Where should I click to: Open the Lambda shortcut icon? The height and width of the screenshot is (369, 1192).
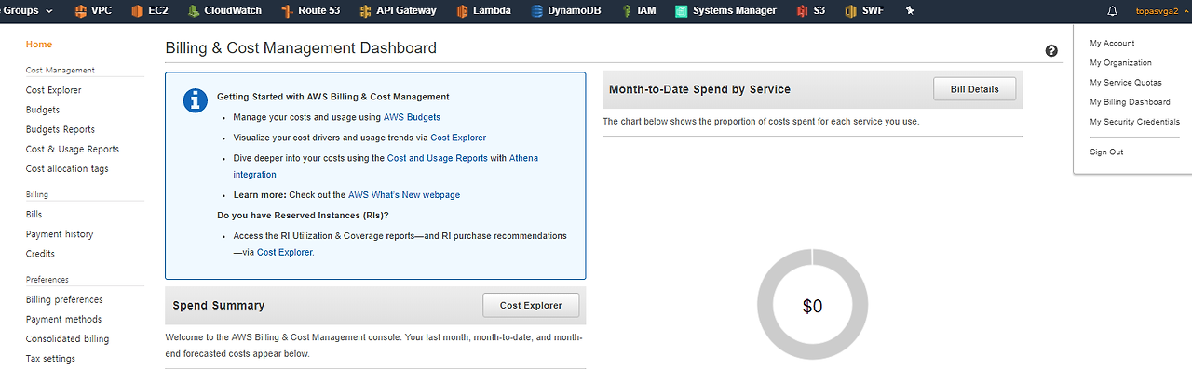[462, 11]
